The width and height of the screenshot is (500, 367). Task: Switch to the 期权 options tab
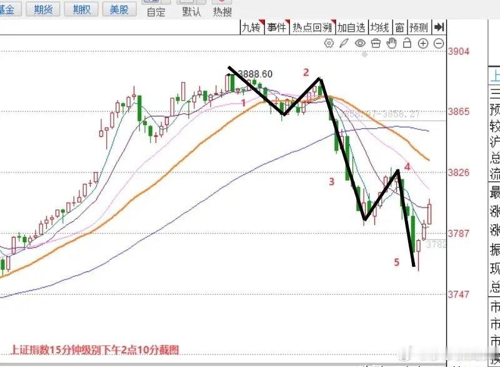click(x=82, y=9)
